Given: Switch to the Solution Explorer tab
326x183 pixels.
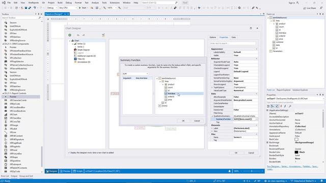Looking at the screenshot, I should [x=300, y=90].
